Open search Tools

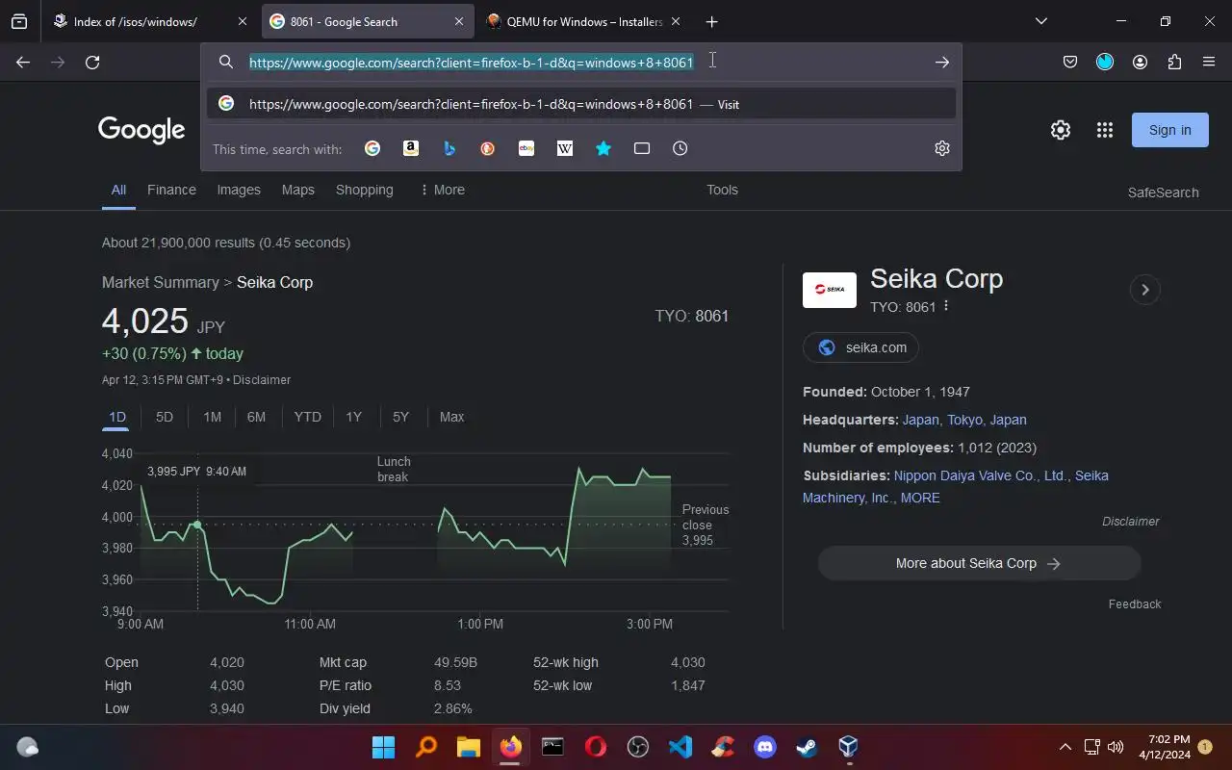[722, 190]
